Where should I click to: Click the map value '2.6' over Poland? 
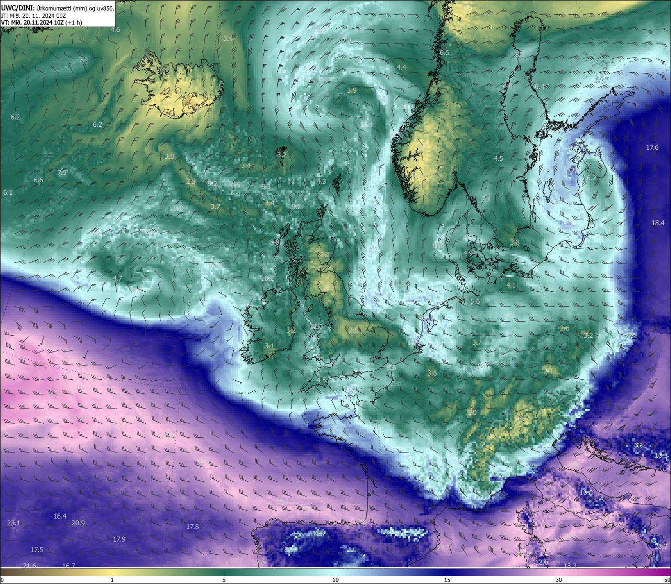565,328
